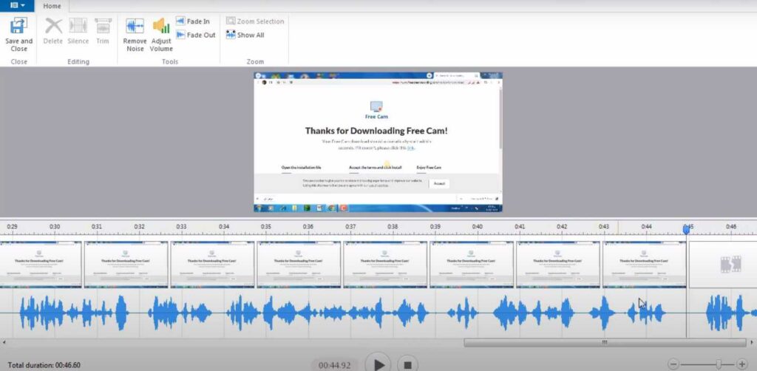Stop playback with the stop button
Image resolution: width=757 pixels, height=371 pixels.
tap(407, 365)
